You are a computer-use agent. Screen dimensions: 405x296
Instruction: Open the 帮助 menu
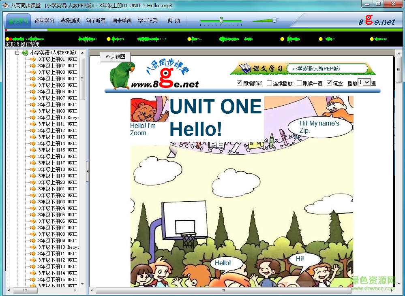tap(174, 21)
